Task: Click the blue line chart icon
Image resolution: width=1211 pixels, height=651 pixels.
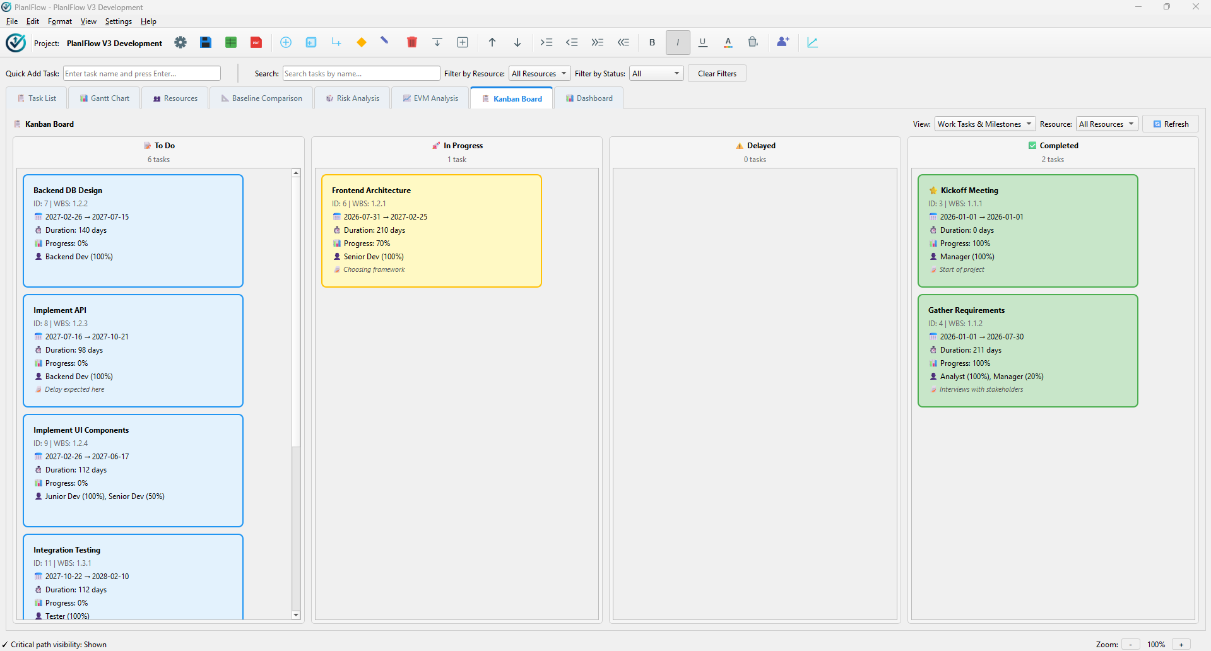Action: 813,42
